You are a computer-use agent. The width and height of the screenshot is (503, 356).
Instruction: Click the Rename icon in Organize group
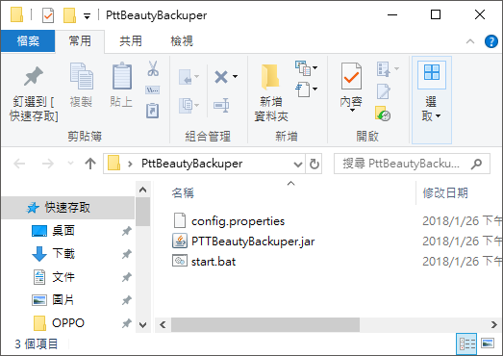(x=221, y=105)
